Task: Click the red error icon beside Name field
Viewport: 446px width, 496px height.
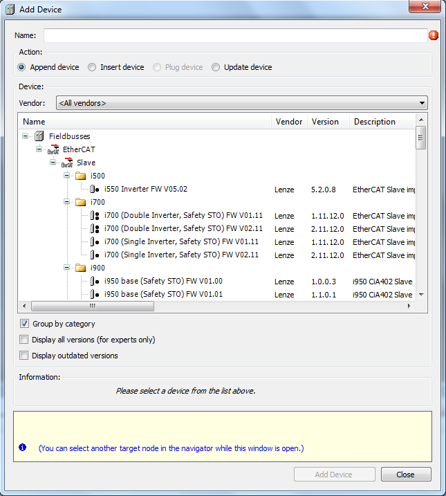Action: coord(434,35)
